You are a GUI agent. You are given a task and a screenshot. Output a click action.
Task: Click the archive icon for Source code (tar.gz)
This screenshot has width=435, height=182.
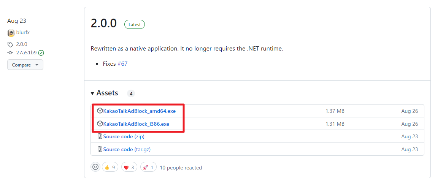click(100, 149)
